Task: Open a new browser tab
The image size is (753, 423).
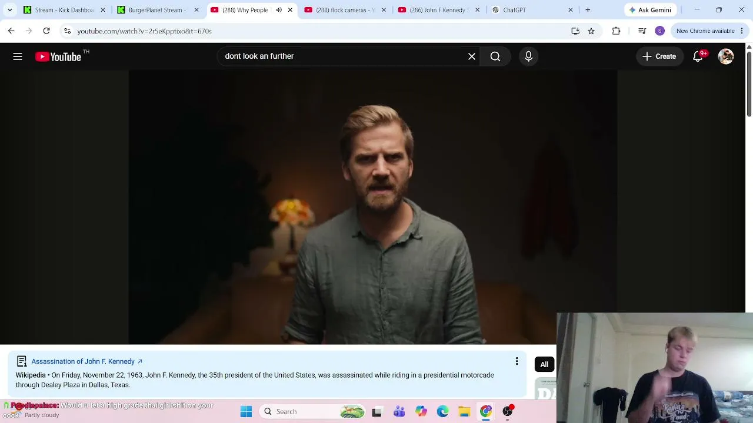Action: [x=588, y=10]
